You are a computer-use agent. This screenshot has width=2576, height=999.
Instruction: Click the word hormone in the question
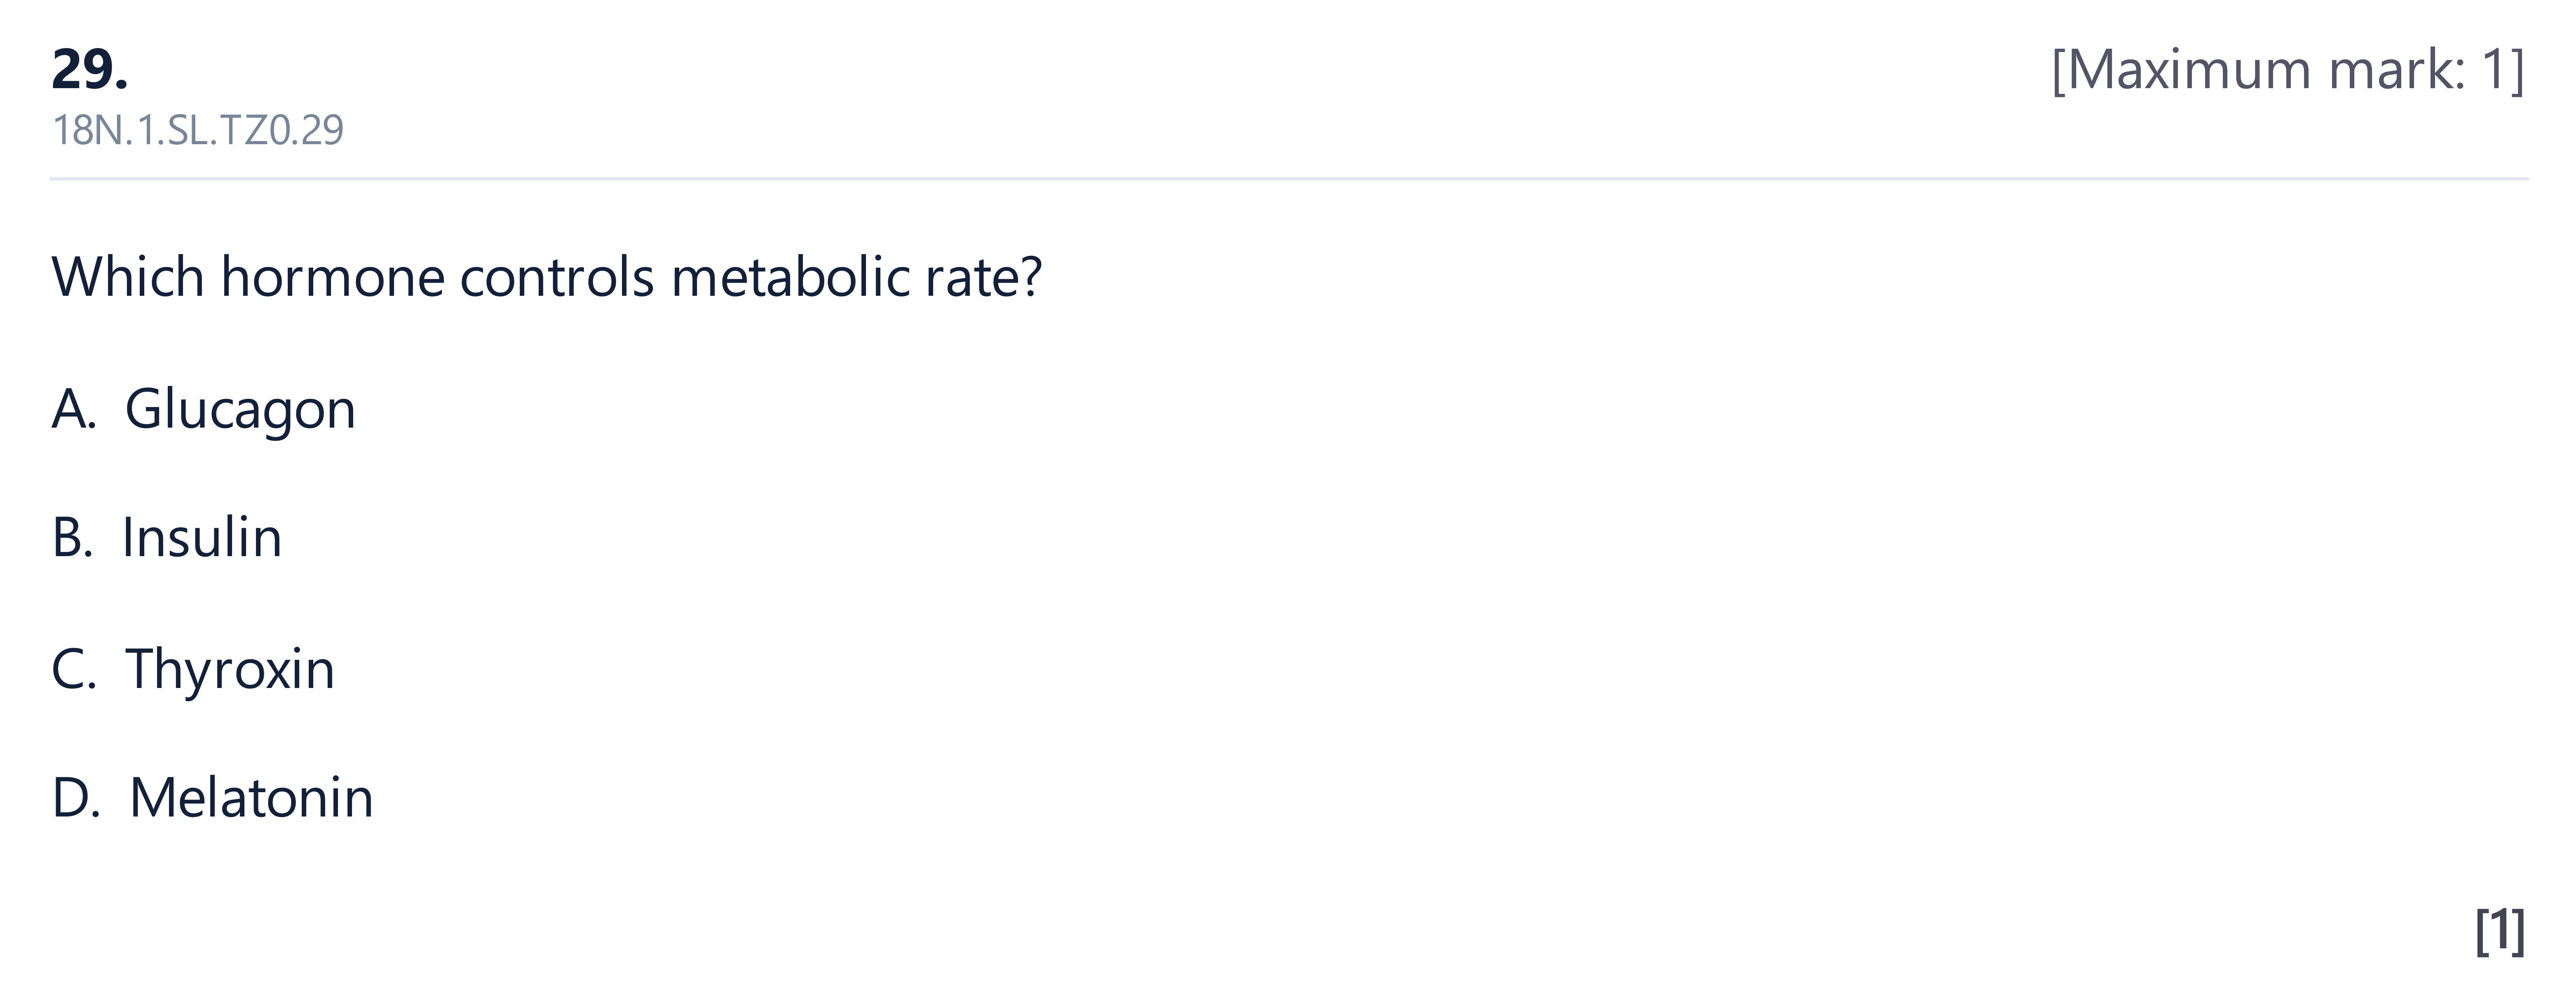[x=333, y=277]
